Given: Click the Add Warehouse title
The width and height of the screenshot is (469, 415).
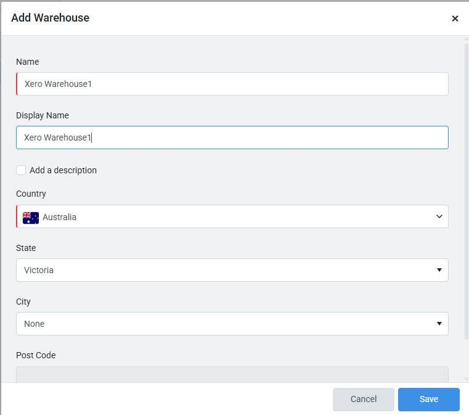Looking at the screenshot, I should click(51, 18).
